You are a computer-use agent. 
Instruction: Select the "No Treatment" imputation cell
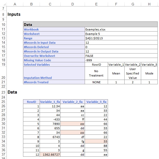[x=96, y=73]
